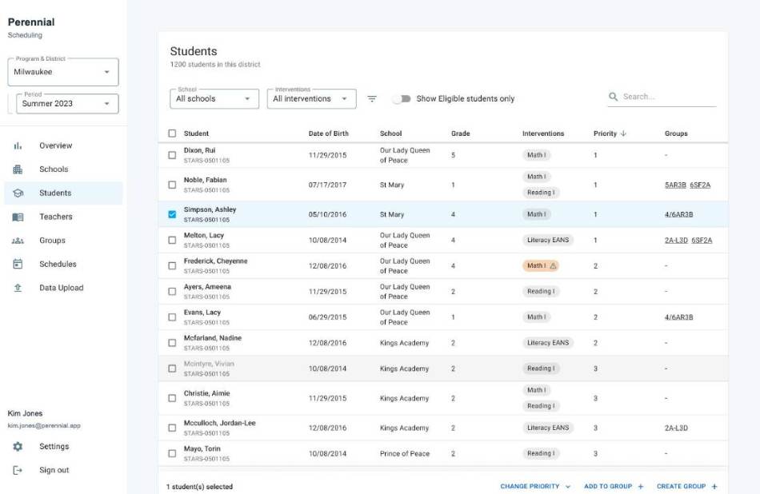760x494 pixels.
Task: Click the Literacy EANS chip for Mcculloch, Jordan-Lee
Action: tap(548, 428)
